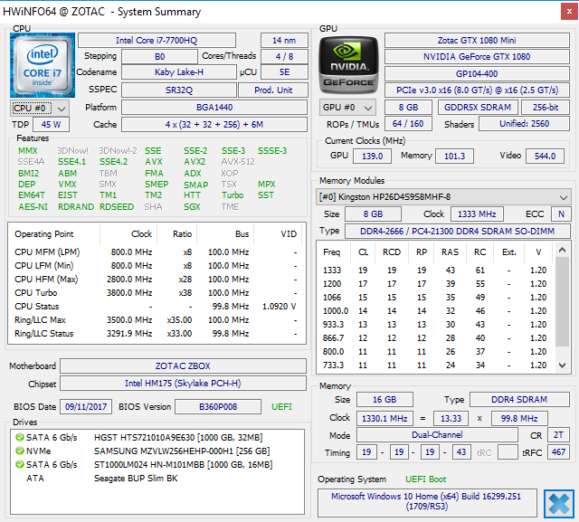Select the Ring/LLC Status row
This screenshot has height=522, width=579.
[157, 333]
